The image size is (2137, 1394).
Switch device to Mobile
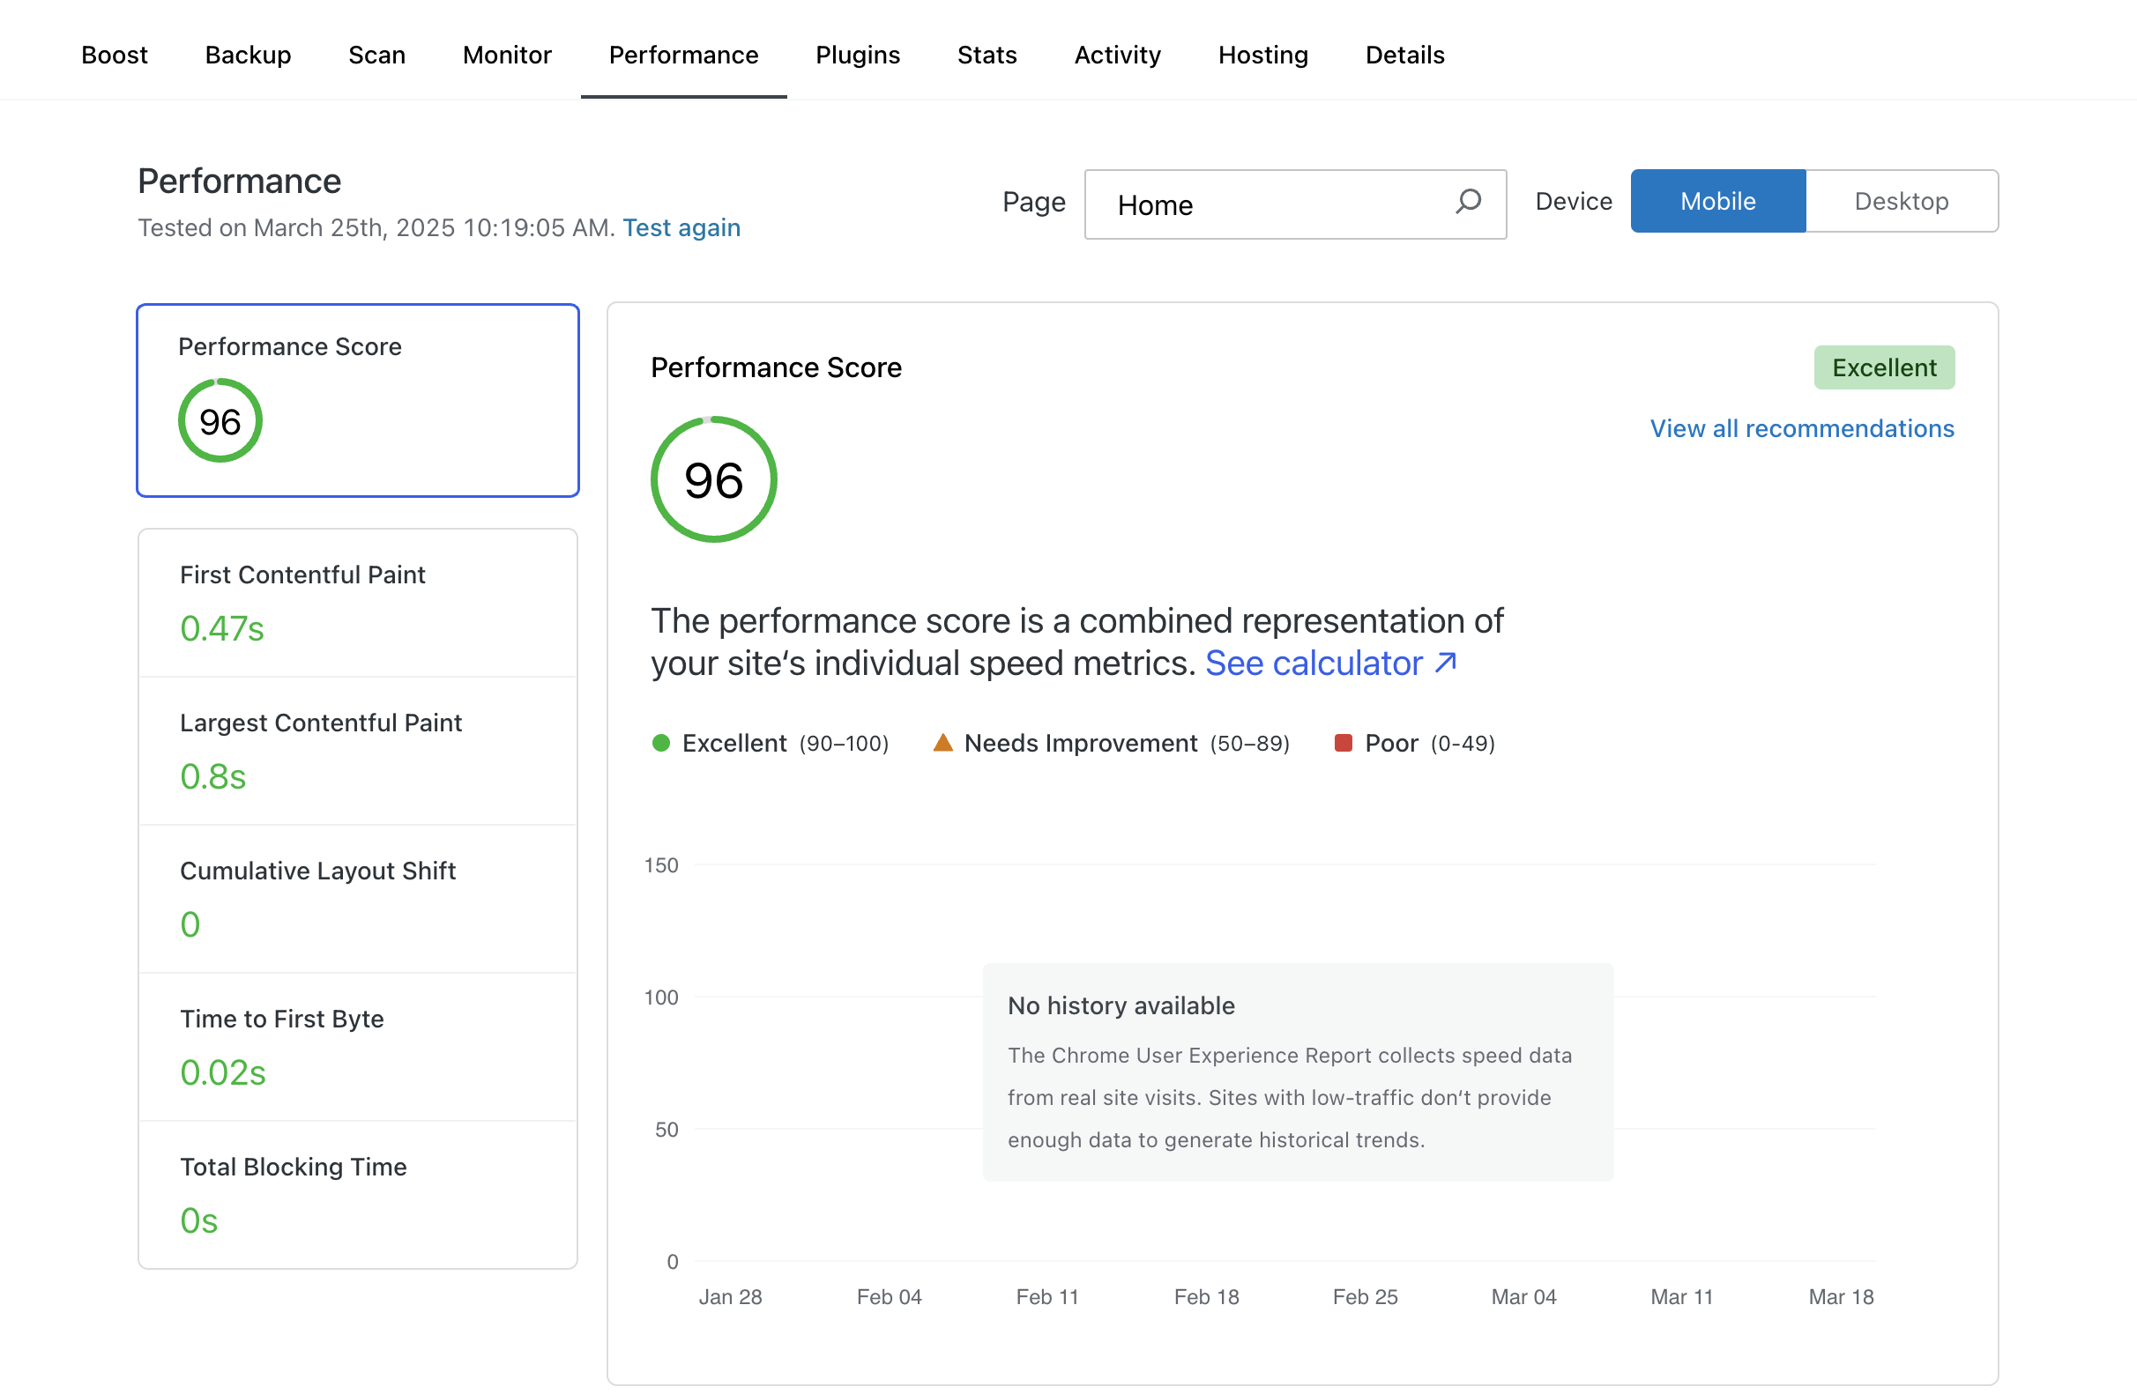1716,201
